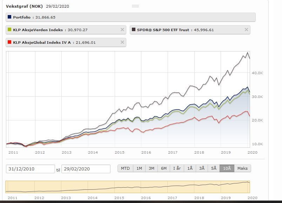Select the I år time range
Image resolution: width=282 pixels, height=203 pixels.
pyautogui.click(x=177, y=168)
